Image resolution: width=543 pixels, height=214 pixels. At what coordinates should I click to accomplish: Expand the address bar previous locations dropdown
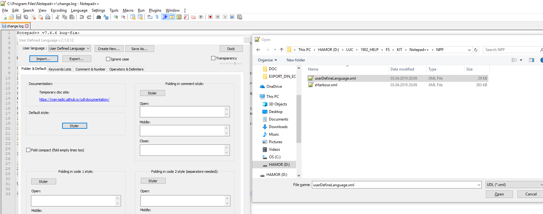469,50
